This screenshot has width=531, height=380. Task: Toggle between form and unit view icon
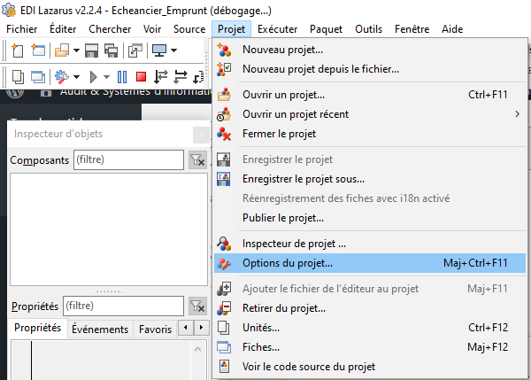(x=135, y=50)
